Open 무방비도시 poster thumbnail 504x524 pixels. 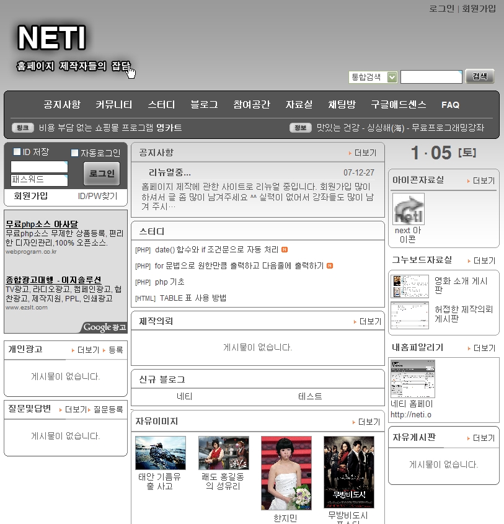[349, 472]
